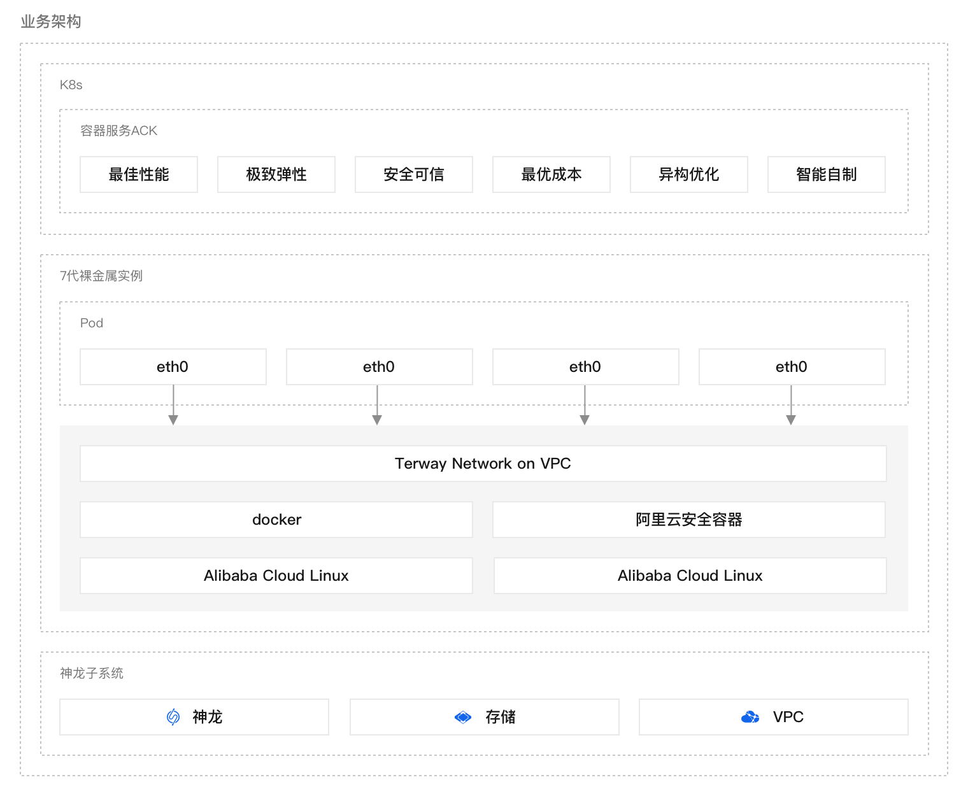
Task: Select the docker box
Action: point(276,520)
